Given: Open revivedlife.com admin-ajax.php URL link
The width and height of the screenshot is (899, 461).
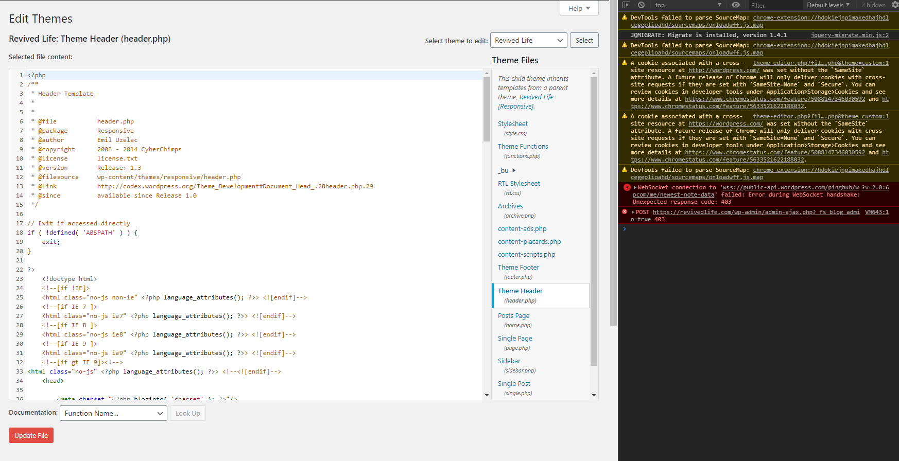Looking at the screenshot, I should (x=756, y=212).
